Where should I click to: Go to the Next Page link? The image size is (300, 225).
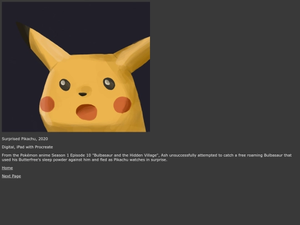click(11, 176)
